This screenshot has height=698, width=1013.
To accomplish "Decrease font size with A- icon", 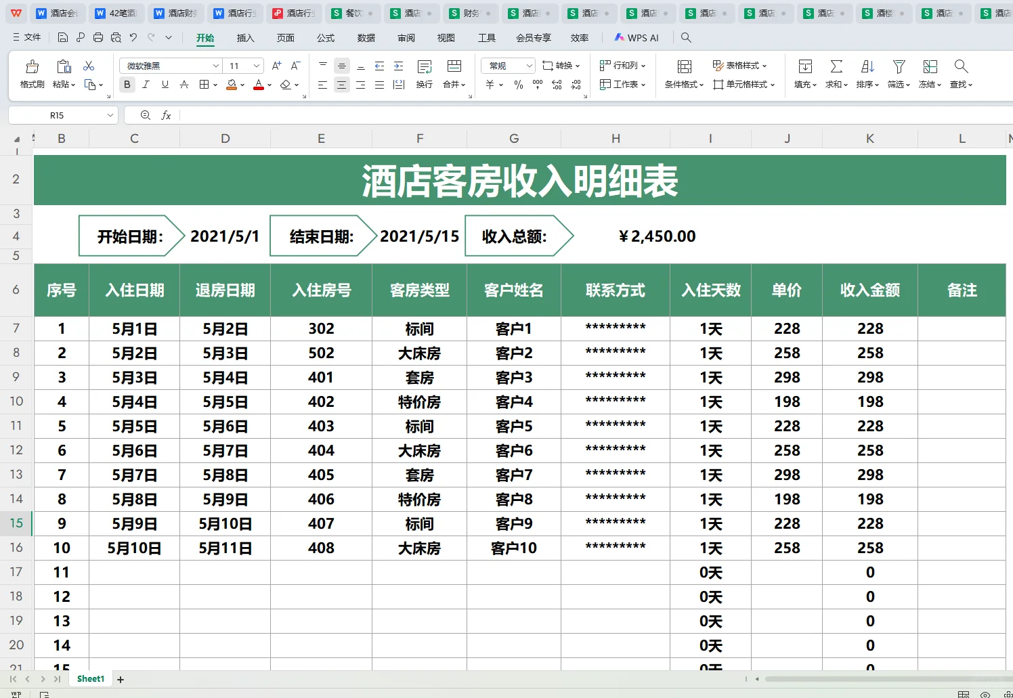I will pos(295,66).
